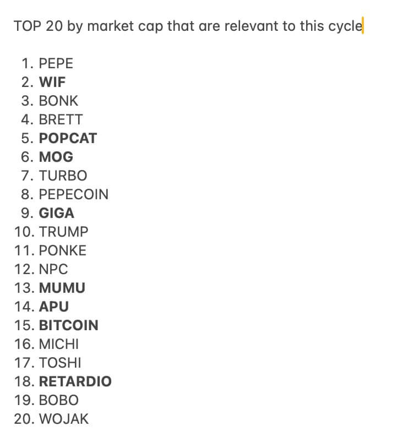Click the TRUMP list item
This screenshot has height=448, width=414.
point(63,232)
